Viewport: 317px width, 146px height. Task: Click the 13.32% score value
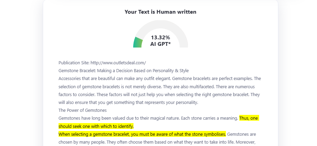(x=160, y=37)
